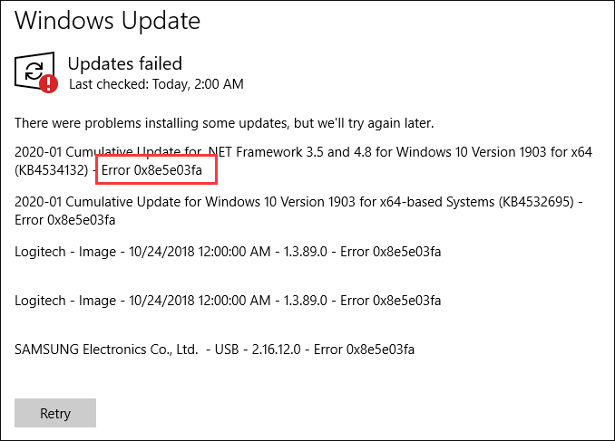
Task: Click the SAMSUNG Electronics USB update entry
Action: click(x=215, y=350)
